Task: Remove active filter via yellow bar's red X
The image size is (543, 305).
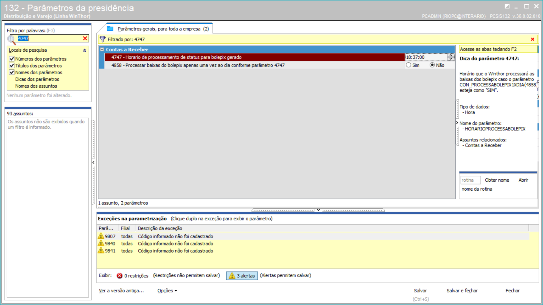Action: pos(533,39)
